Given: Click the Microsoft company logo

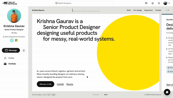Looking at the screenshot, I should click(x=16, y=40).
